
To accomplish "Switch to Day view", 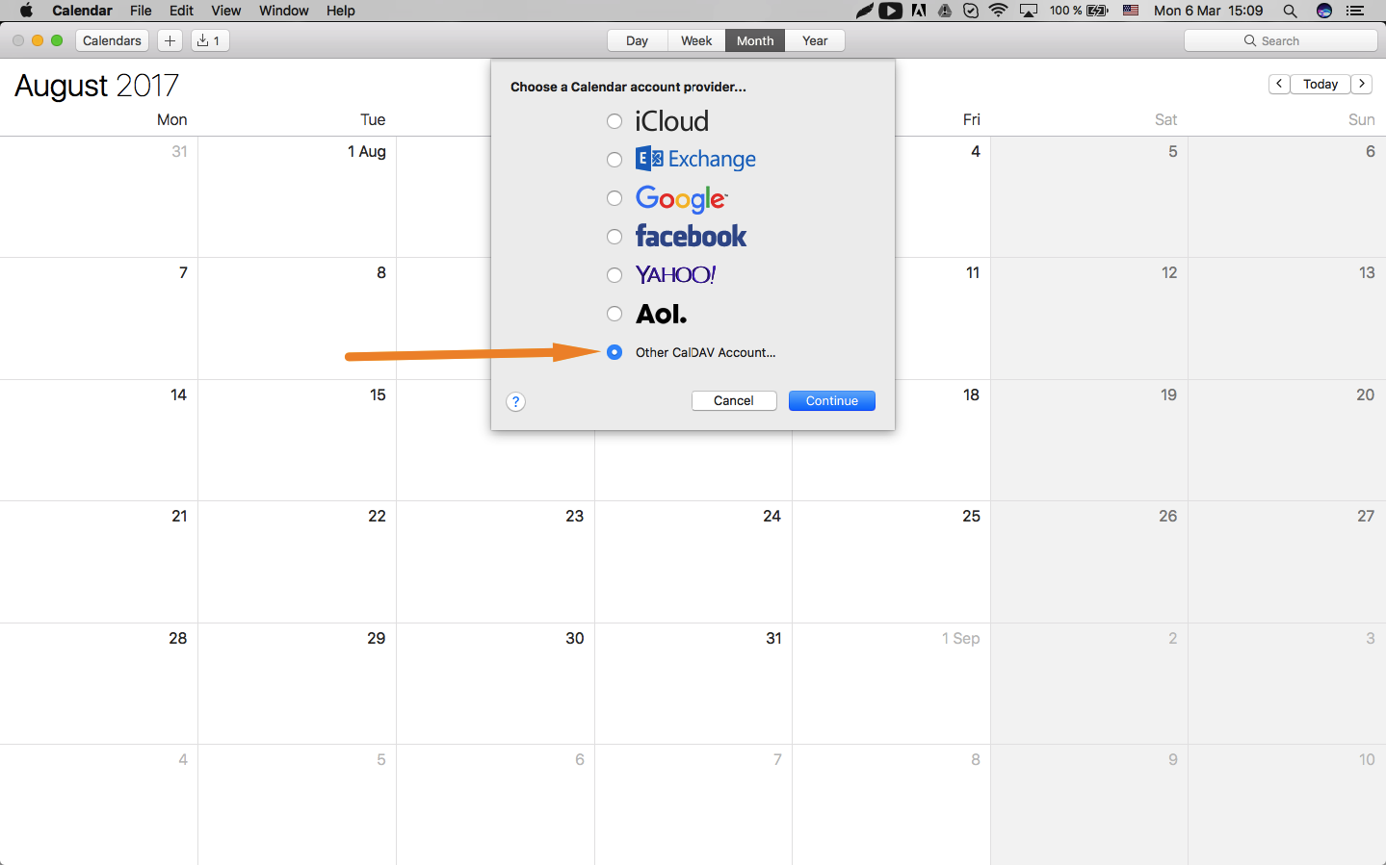I will point(637,40).
